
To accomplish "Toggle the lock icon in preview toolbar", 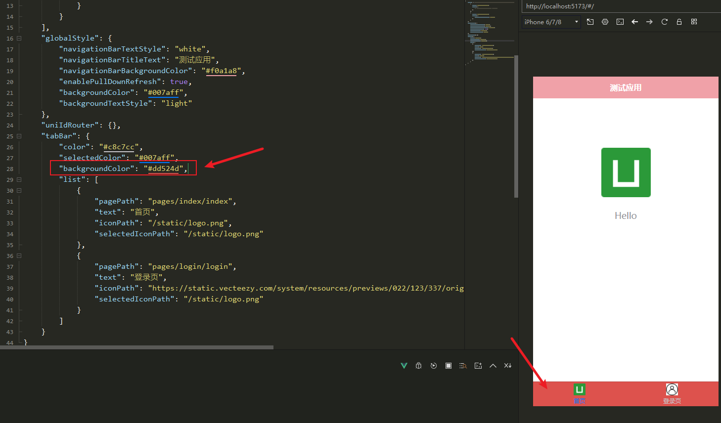I will (679, 22).
